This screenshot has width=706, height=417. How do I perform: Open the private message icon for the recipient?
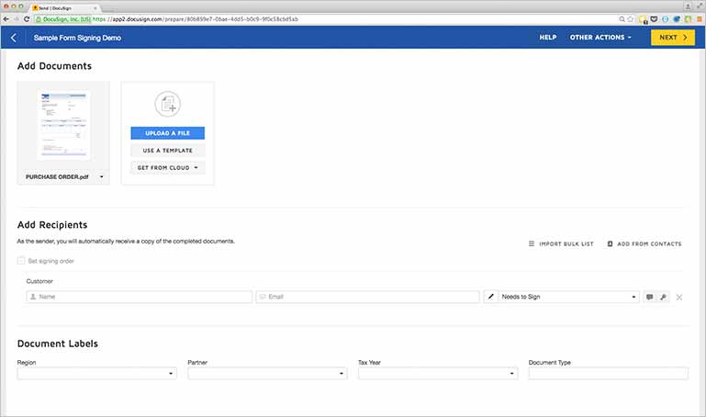point(650,298)
